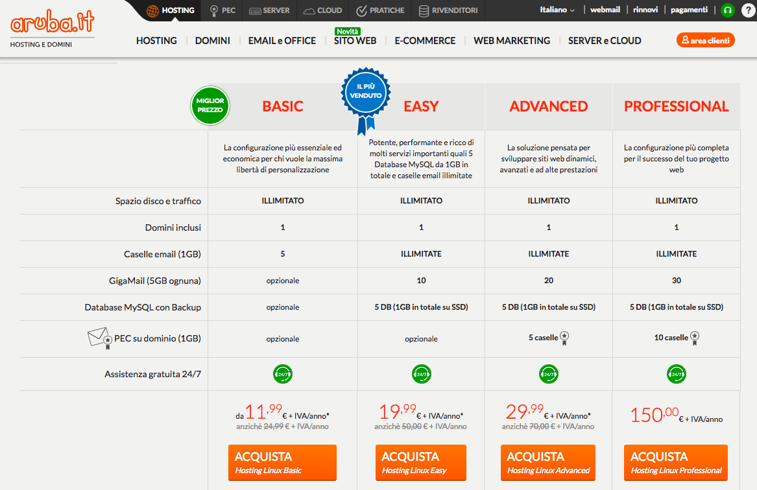
Task: Click the 'Spazio disco e traffico' row label
Action: coord(158,201)
